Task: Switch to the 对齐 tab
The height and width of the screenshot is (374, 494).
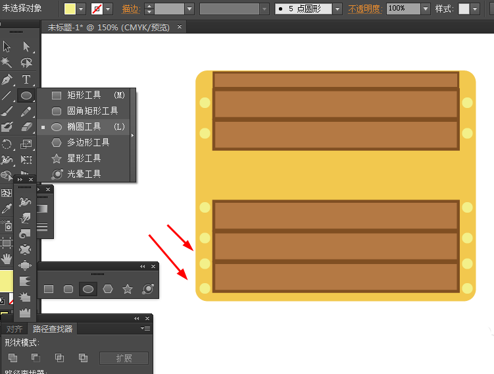Action: 14,329
